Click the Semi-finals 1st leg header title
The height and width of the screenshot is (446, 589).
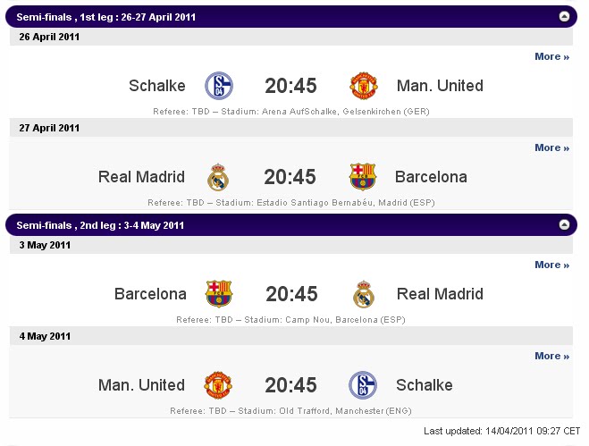[106, 17]
